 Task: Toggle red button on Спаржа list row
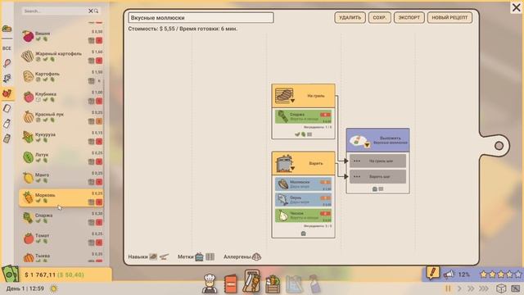pyautogui.click(x=99, y=222)
